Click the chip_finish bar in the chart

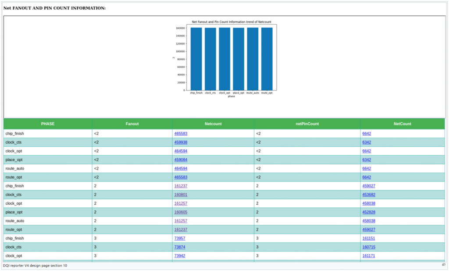click(196, 59)
